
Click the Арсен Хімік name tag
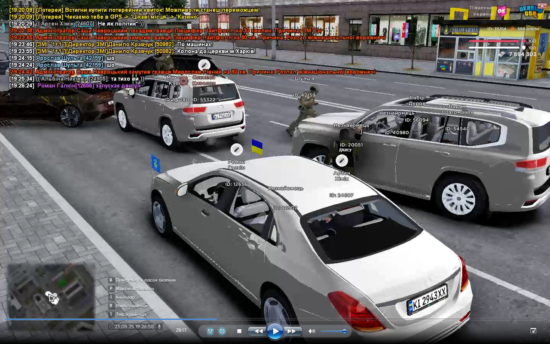(x=342, y=176)
